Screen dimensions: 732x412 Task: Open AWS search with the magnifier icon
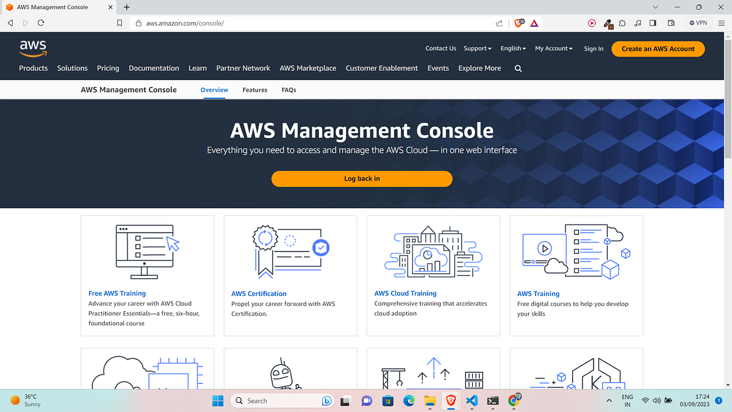coord(518,68)
